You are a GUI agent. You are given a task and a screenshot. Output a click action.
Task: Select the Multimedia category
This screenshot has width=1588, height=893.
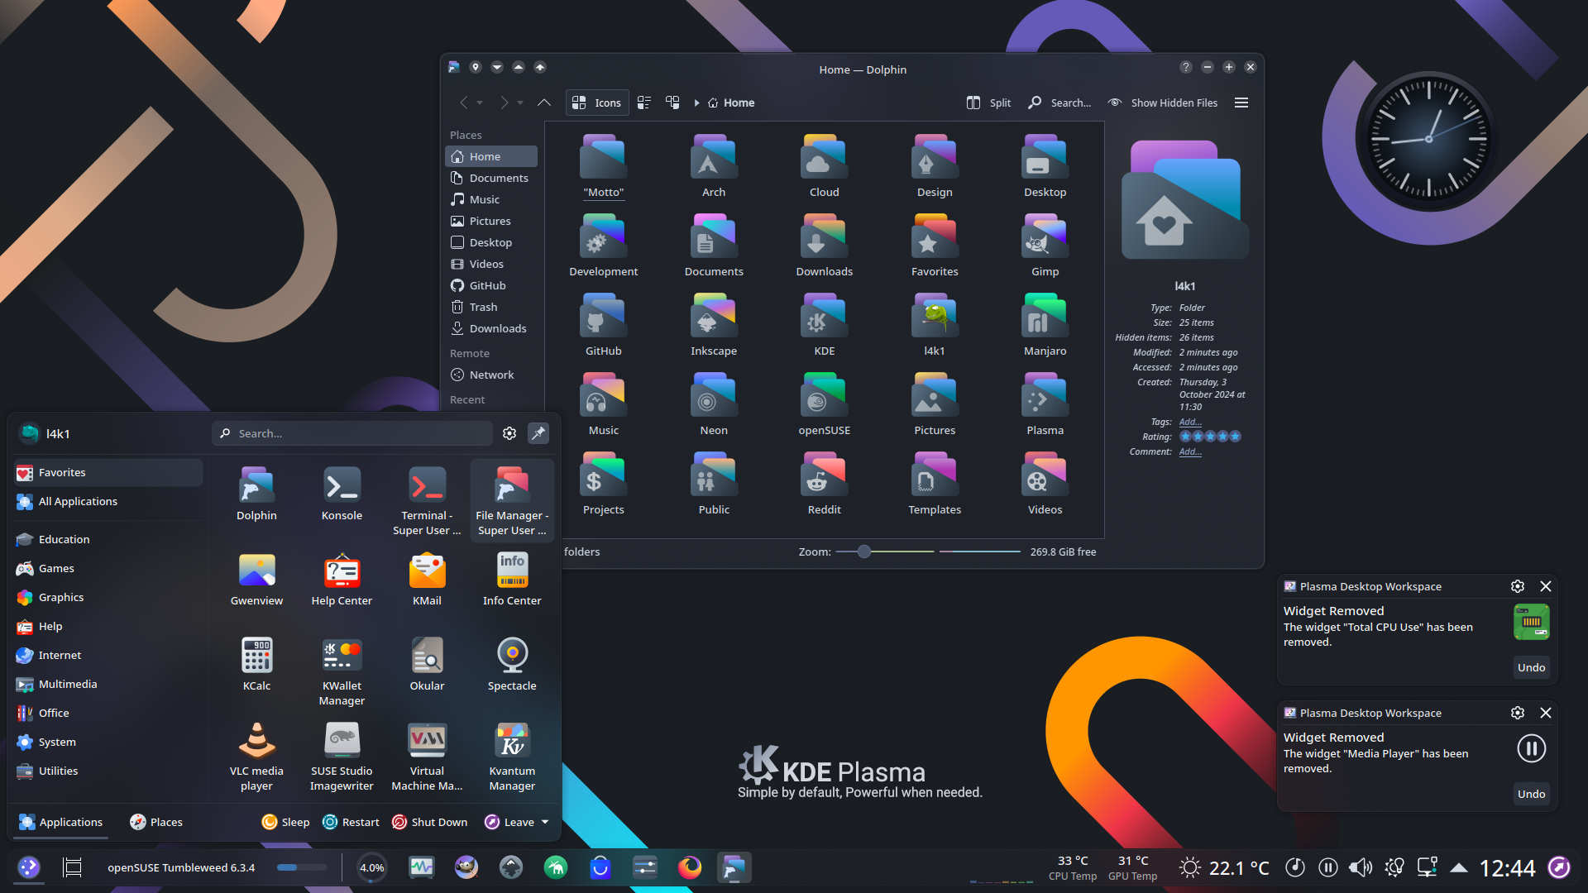point(108,684)
